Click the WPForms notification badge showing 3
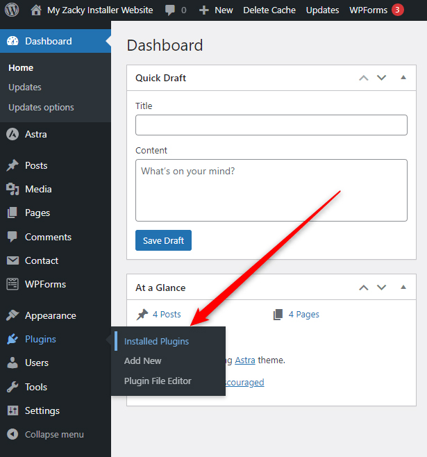Image resolution: width=427 pixels, height=457 pixels. click(398, 10)
